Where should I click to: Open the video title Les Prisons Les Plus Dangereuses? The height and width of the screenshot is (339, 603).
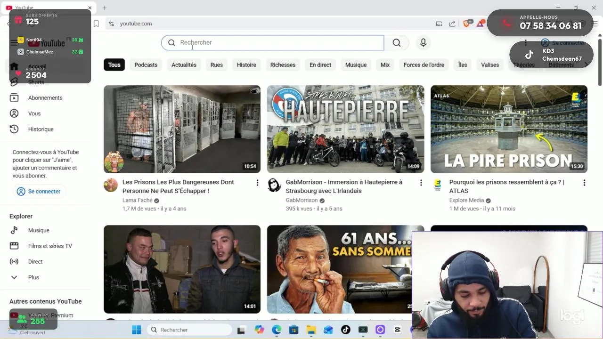coord(178,186)
